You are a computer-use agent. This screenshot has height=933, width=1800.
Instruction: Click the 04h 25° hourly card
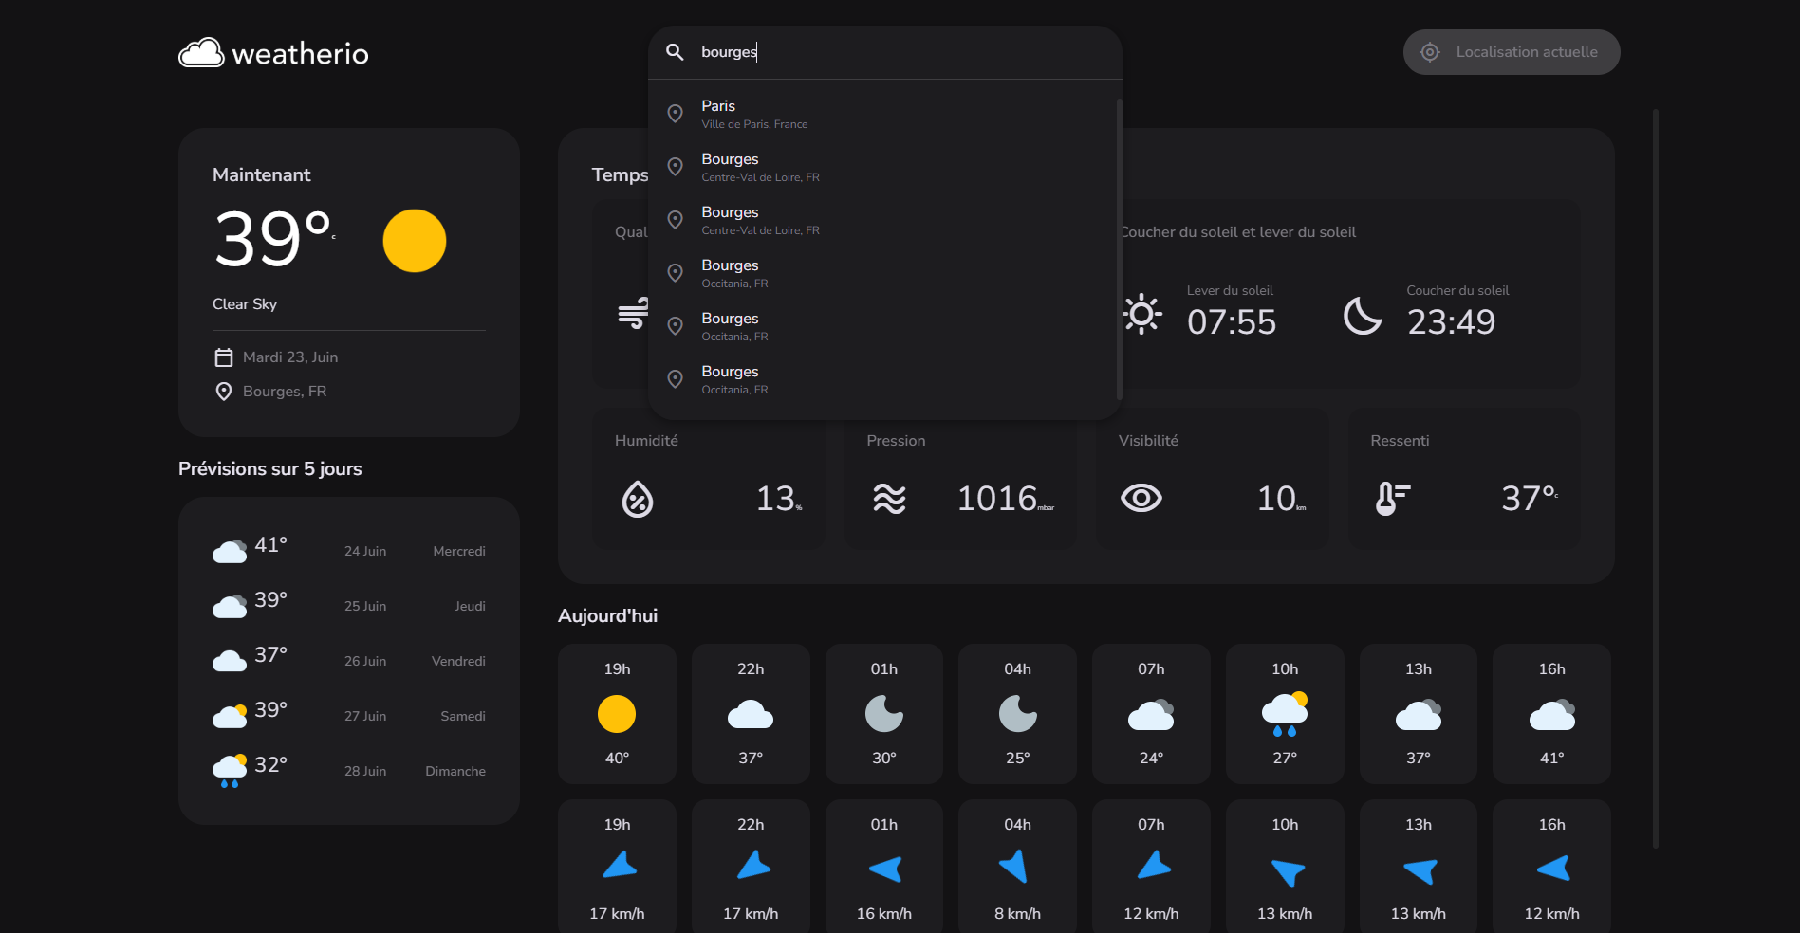point(1018,714)
